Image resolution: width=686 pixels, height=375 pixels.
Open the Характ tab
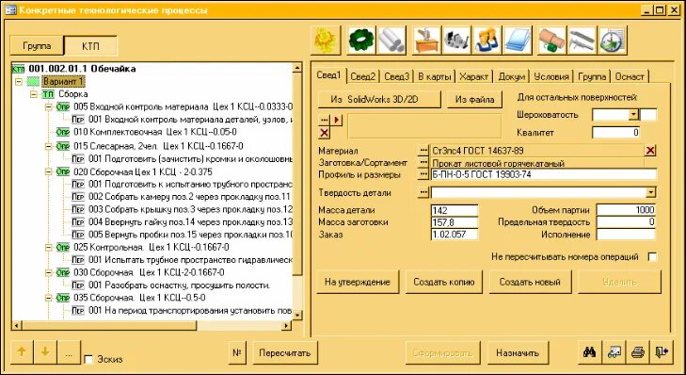(473, 76)
